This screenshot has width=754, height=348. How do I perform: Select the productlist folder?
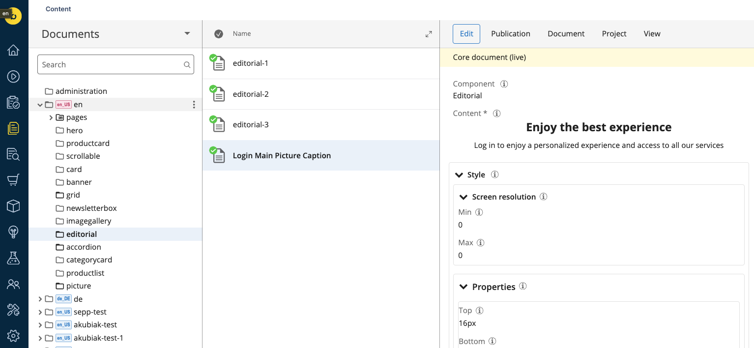pos(86,273)
